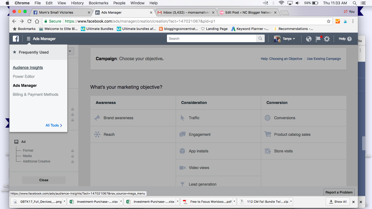Select the Lead generation funnel icon

182,184
